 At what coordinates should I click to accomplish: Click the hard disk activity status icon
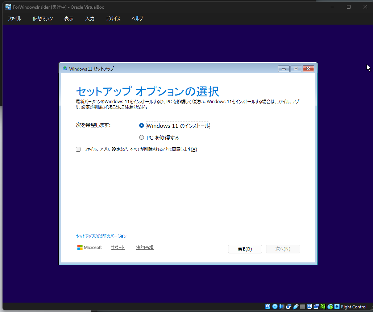point(268,307)
